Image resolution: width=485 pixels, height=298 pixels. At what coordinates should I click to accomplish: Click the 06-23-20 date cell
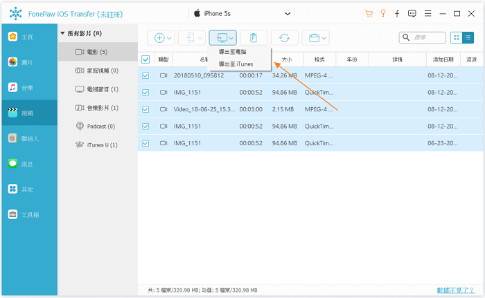coord(442,143)
